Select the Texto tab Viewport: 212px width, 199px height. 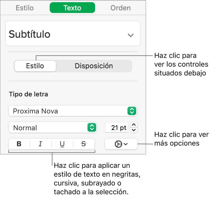(x=72, y=8)
